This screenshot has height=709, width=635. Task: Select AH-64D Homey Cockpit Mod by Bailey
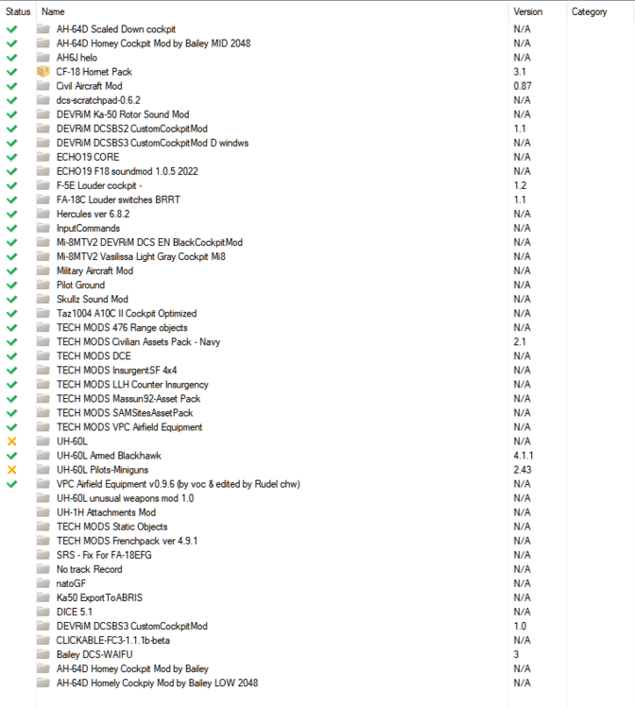[x=132, y=668]
